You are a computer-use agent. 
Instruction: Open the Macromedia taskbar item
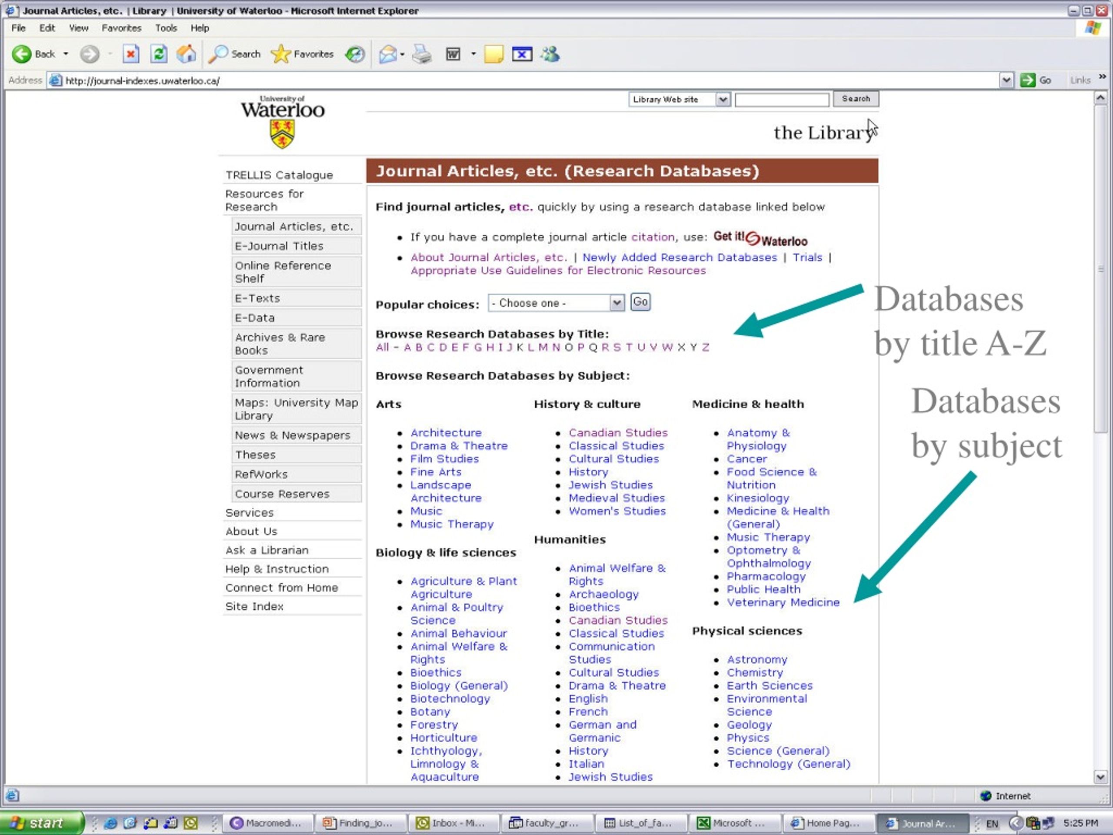point(268,823)
